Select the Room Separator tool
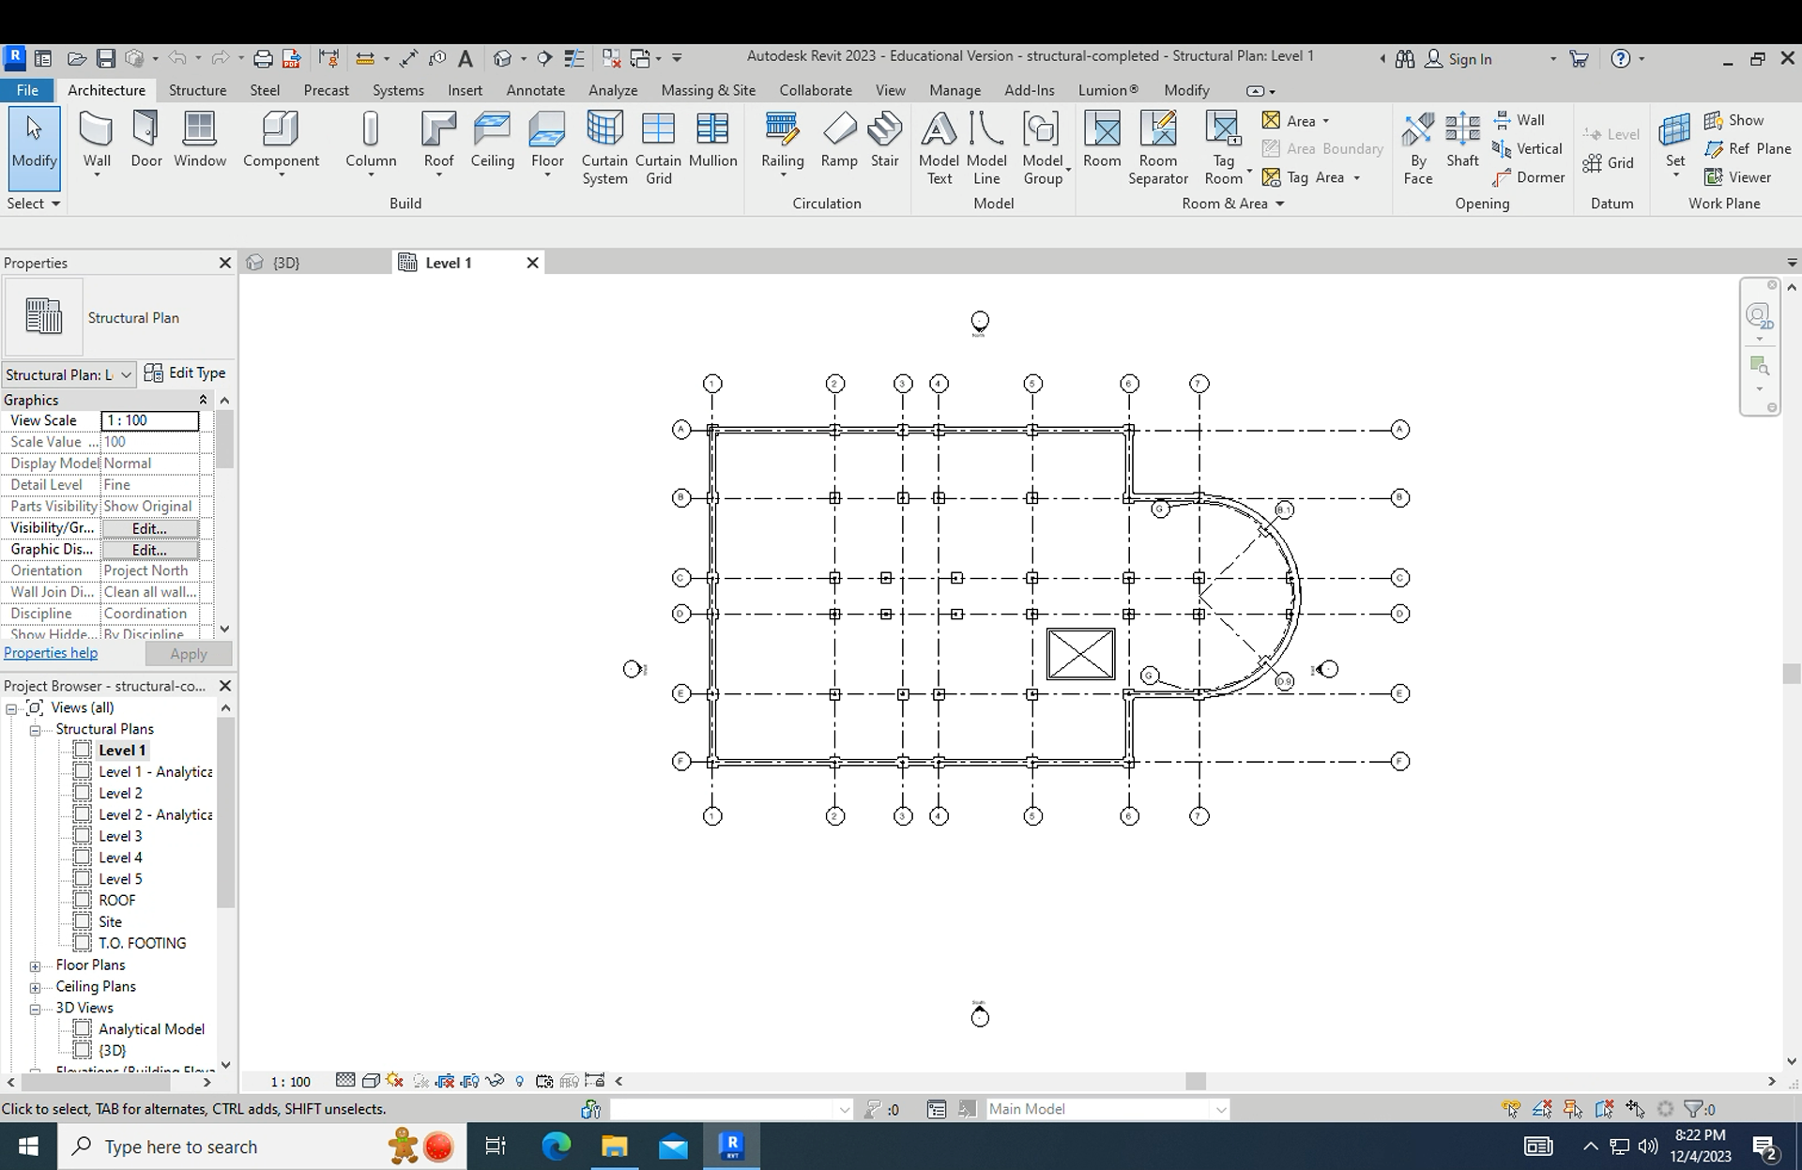 [x=1158, y=148]
